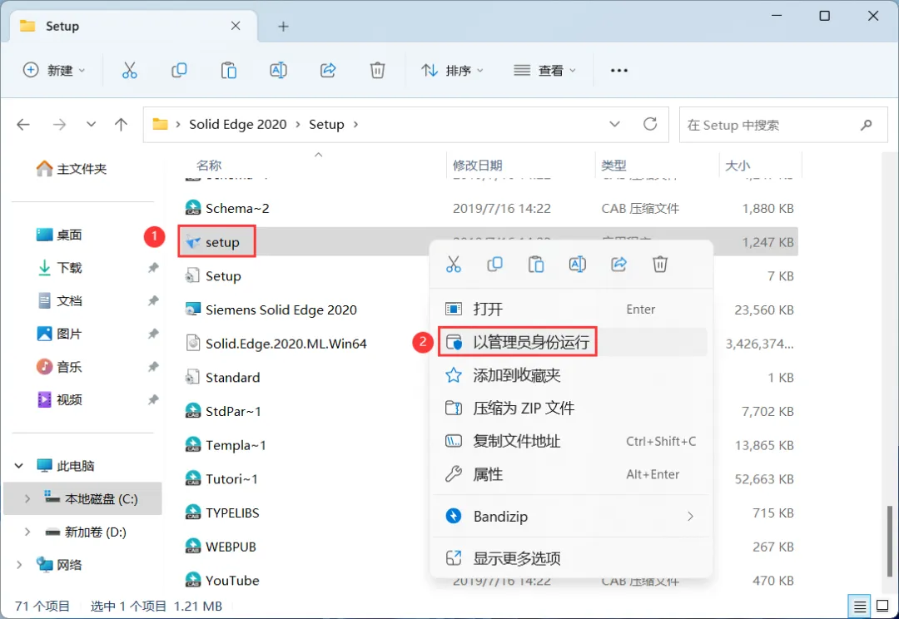The width and height of the screenshot is (899, 619).
Task: Choose 打开 in the context menu
Action: point(572,309)
